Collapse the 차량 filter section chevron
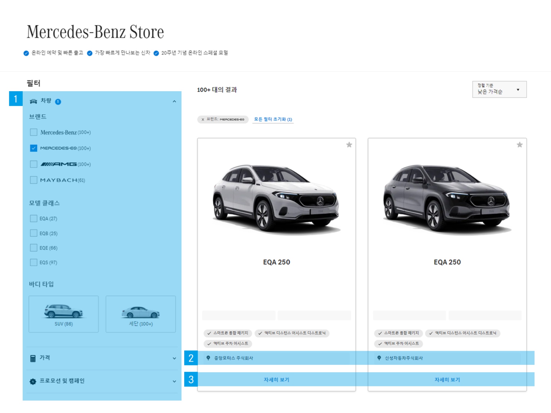Viewport: 551px width, 413px height. 174,102
